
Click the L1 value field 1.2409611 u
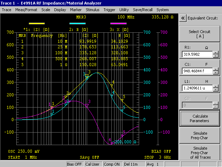197,88
